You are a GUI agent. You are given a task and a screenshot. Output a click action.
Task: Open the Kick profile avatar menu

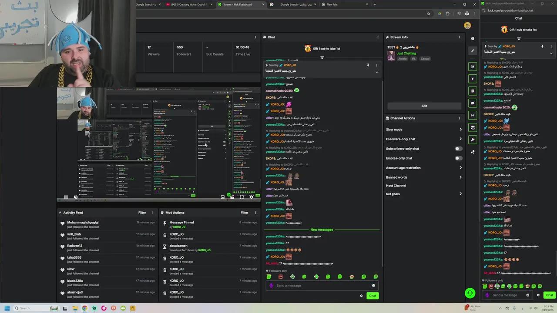[x=467, y=26]
